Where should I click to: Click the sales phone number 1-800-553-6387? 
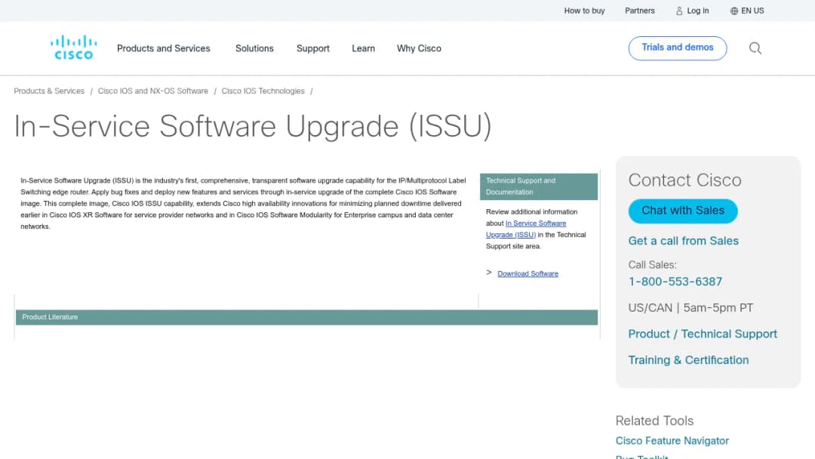coord(675,282)
